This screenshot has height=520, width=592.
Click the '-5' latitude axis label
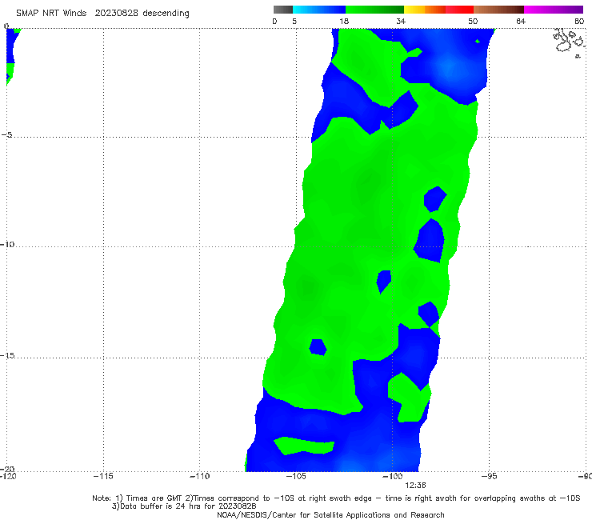click(x=6, y=134)
